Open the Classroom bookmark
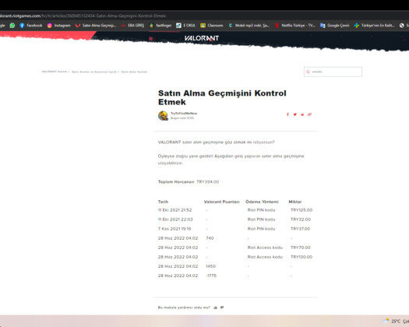The image size is (409, 327). [x=212, y=25]
